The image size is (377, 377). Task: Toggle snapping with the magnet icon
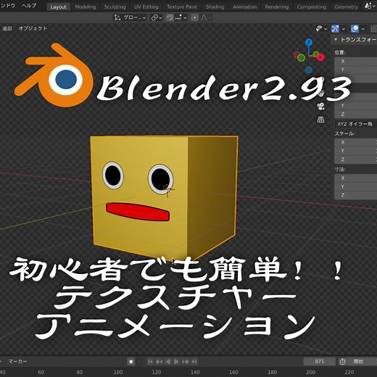pos(170,17)
